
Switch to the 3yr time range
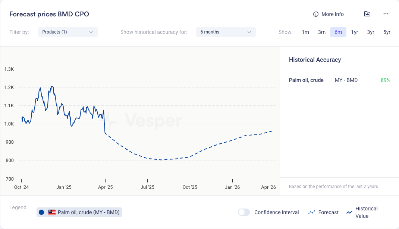pos(371,32)
